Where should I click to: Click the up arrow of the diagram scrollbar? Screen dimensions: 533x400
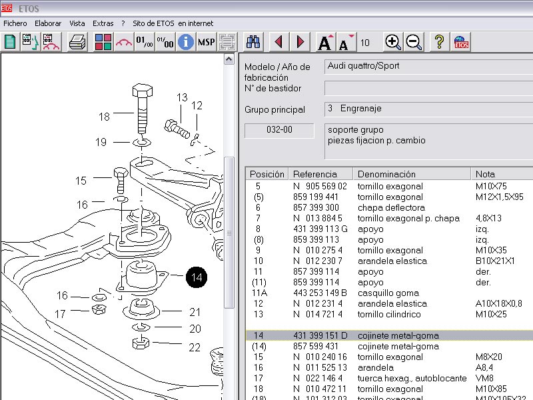pos(229,59)
